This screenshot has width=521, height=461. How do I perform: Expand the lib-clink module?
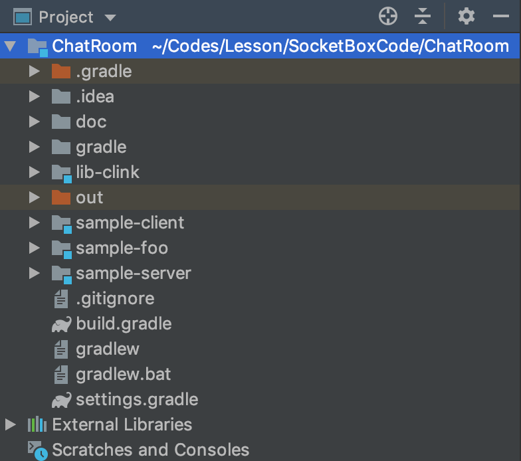pyautogui.click(x=35, y=173)
